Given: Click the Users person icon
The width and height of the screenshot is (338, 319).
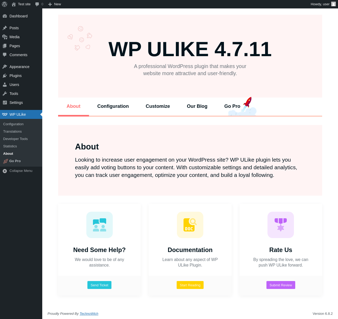Looking at the screenshot, I should click(5, 85).
